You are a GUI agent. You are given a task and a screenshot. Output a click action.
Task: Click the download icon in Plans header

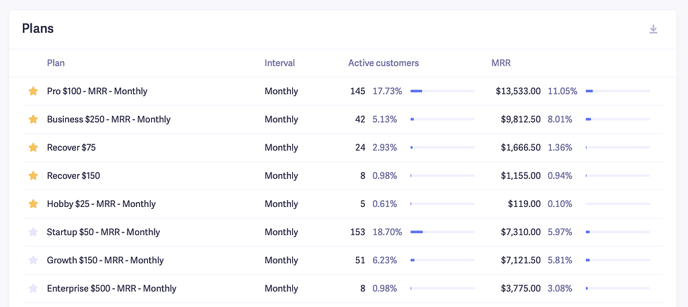point(653,29)
